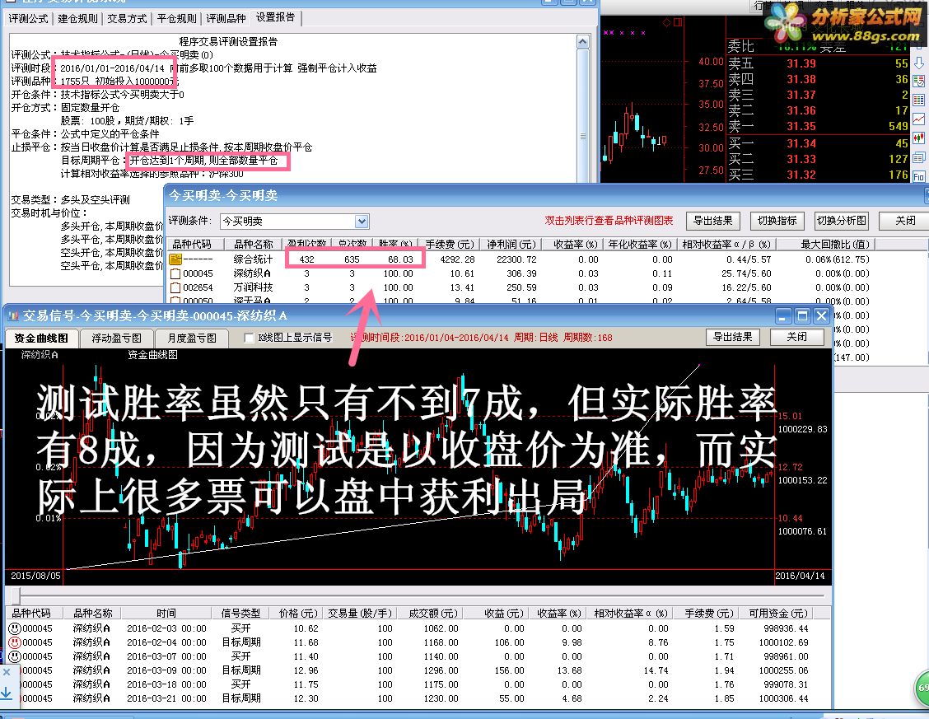The image size is (929, 719).
Task: Open the 资金曲线图 tab
Action: (x=41, y=338)
